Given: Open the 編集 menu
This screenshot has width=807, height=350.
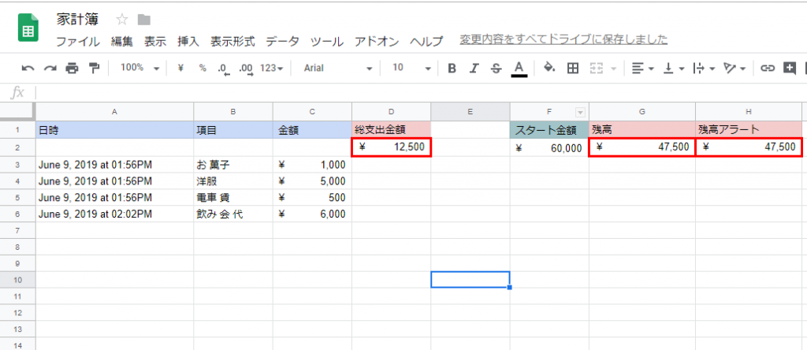Looking at the screenshot, I should [121, 42].
